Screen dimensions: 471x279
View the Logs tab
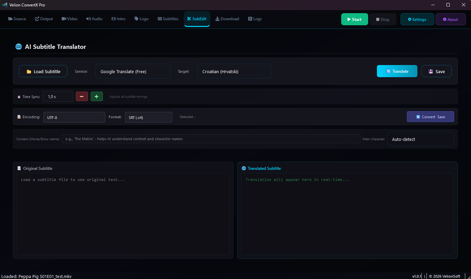[x=255, y=19]
